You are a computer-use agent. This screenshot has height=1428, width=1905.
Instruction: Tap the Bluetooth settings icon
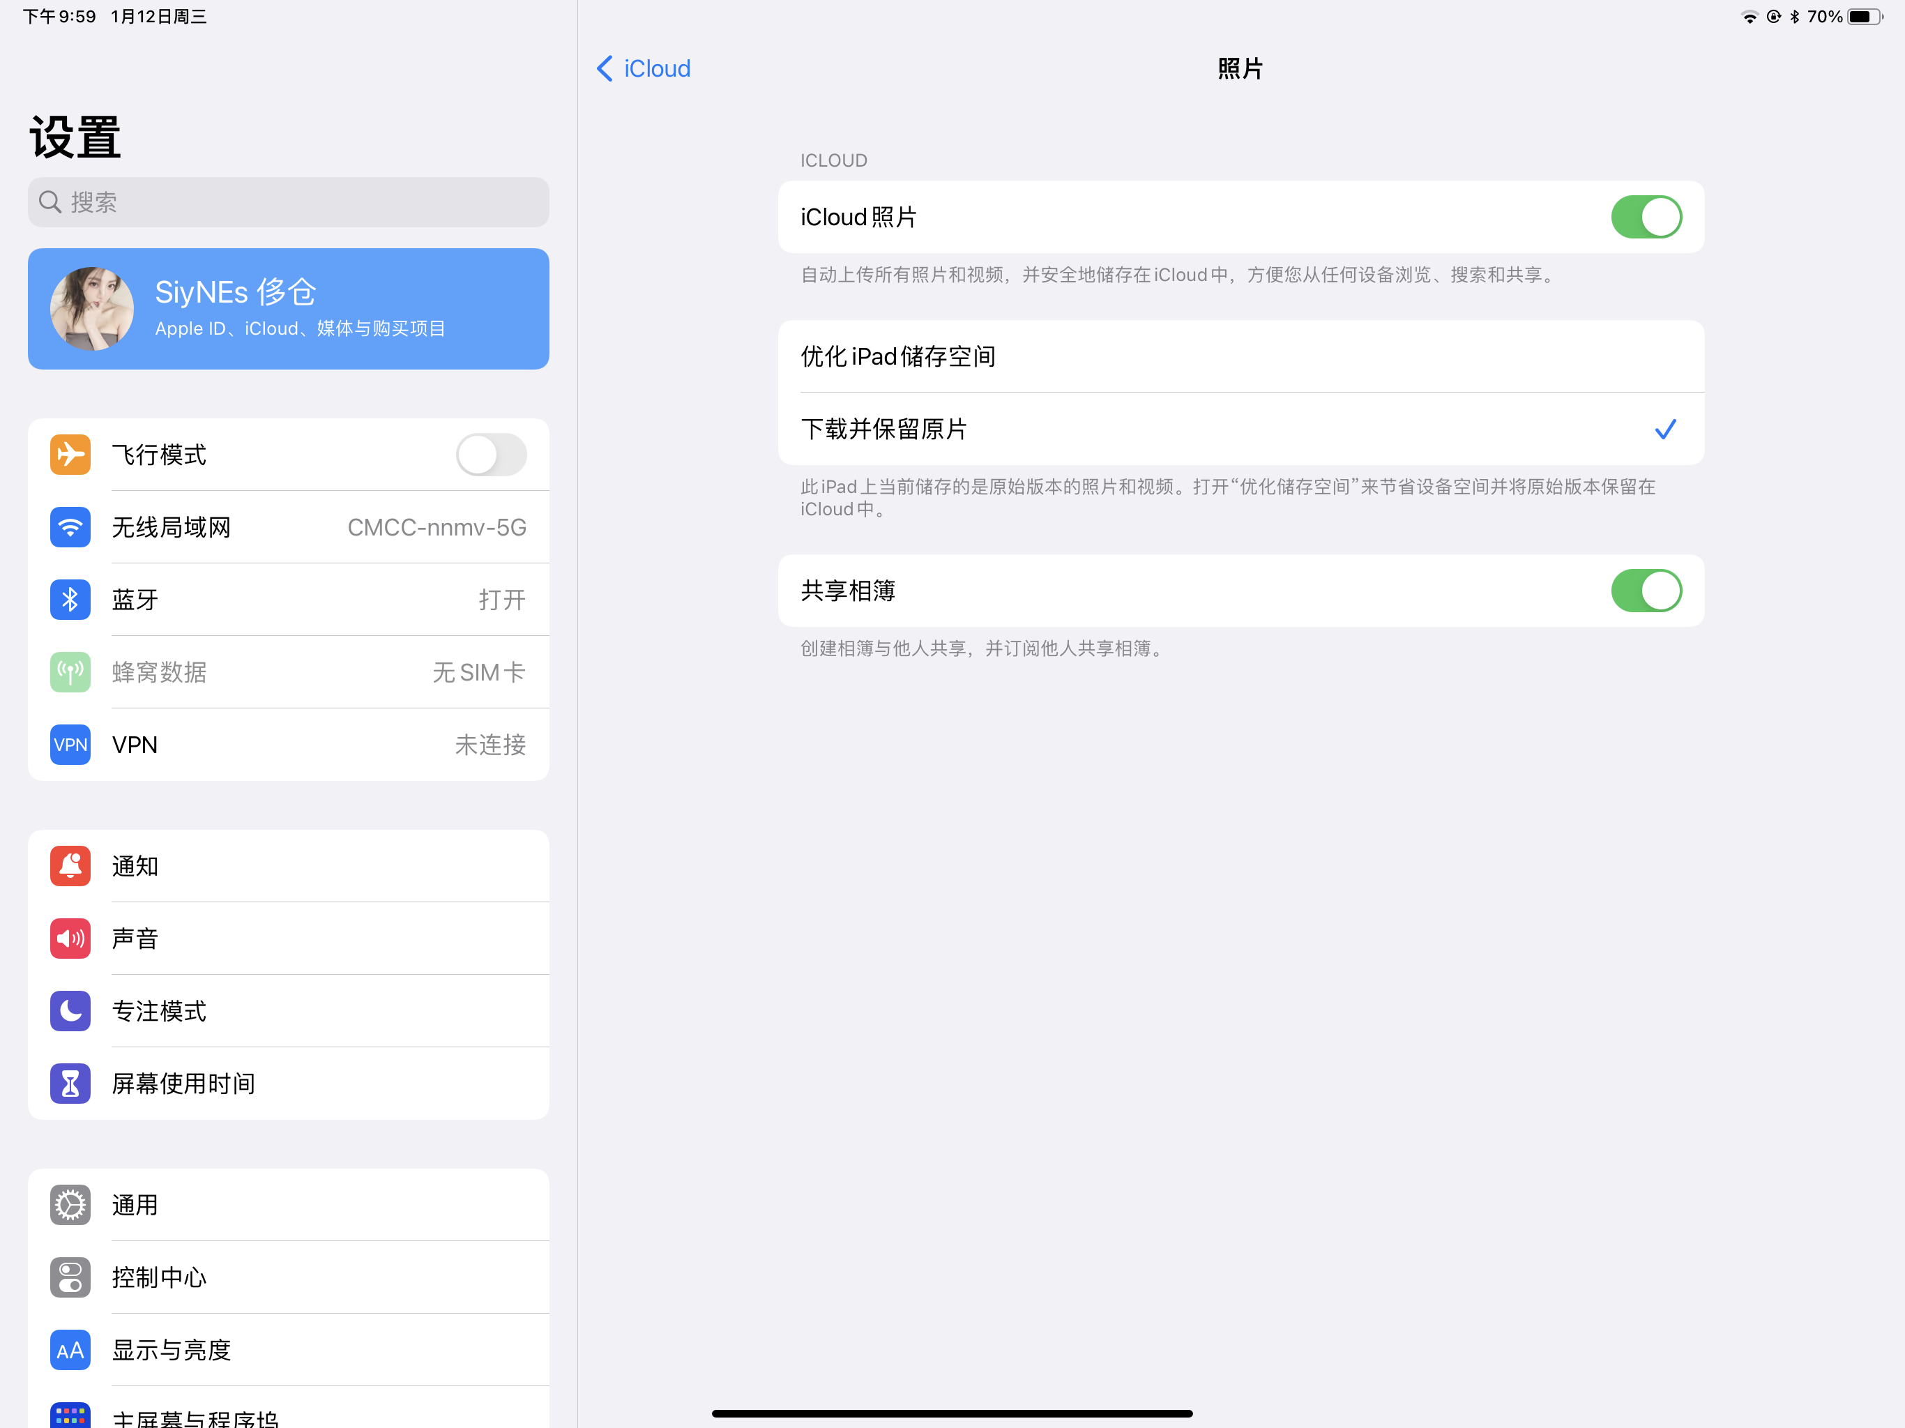pyautogui.click(x=70, y=600)
